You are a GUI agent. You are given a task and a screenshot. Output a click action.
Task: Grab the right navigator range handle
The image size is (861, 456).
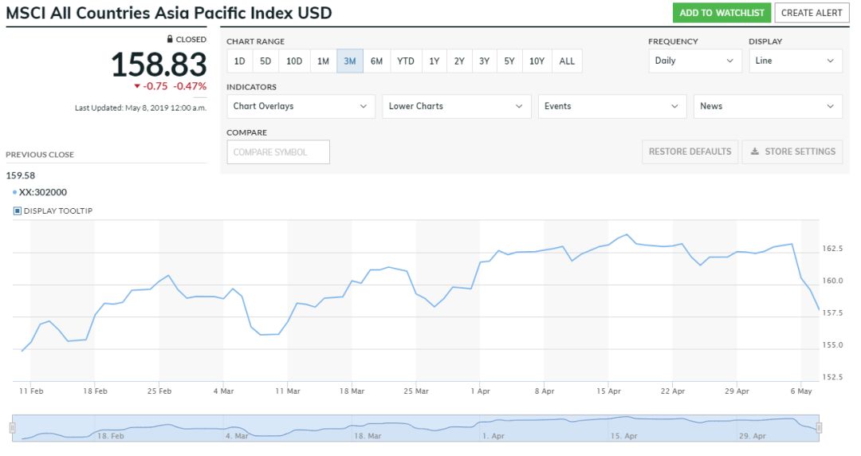pyautogui.click(x=819, y=428)
